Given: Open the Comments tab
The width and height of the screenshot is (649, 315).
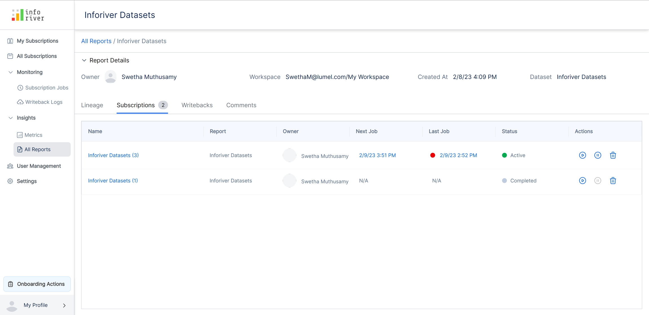Looking at the screenshot, I should click(x=241, y=105).
